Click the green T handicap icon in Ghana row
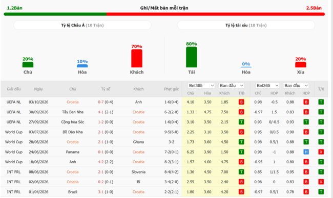The width and height of the screenshot is (333, 198). click(x=306, y=142)
